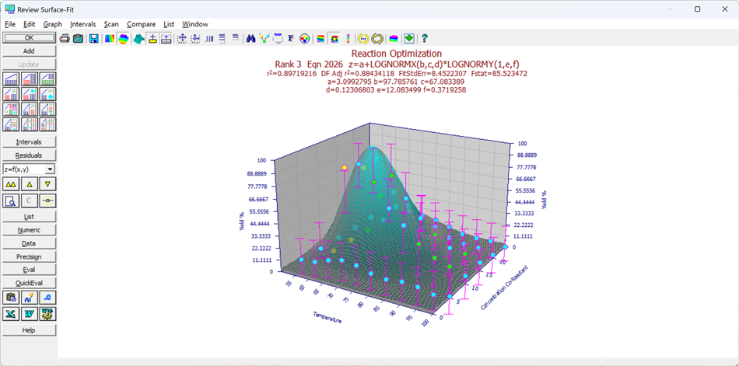The width and height of the screenshot is (739, 366).
Task: Click the List button in left panel
Action: [x=29, y=217]
